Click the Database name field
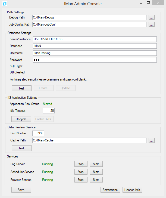The height and width of the screenshot is (198, 166). click(95, 46)
